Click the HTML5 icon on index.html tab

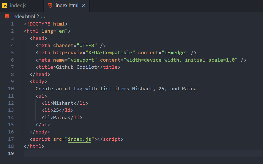pos(50,6)
